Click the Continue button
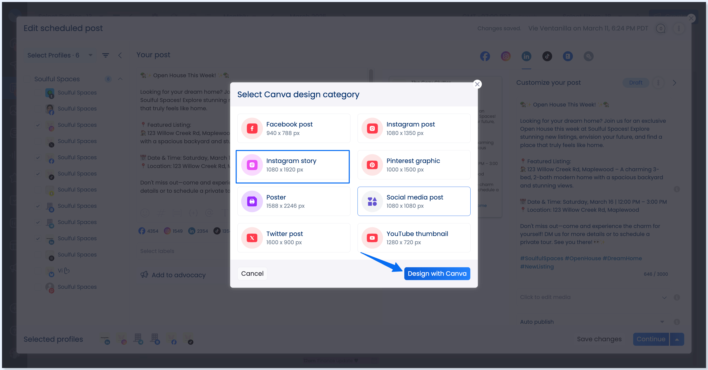708x370 pixels. click(x=651, y=339)
